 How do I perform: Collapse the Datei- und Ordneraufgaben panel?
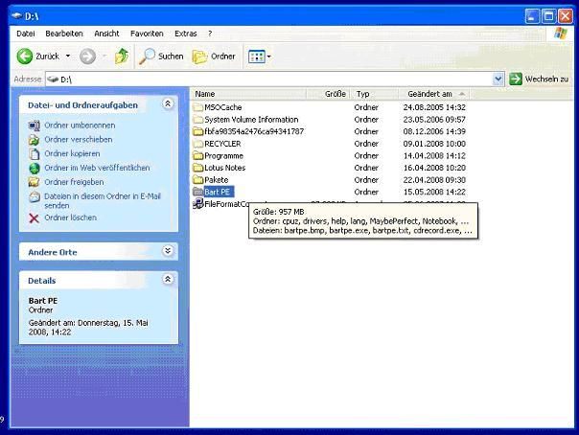(x=168, y=104)
